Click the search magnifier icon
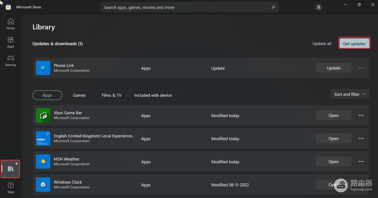 pos(273,7)
